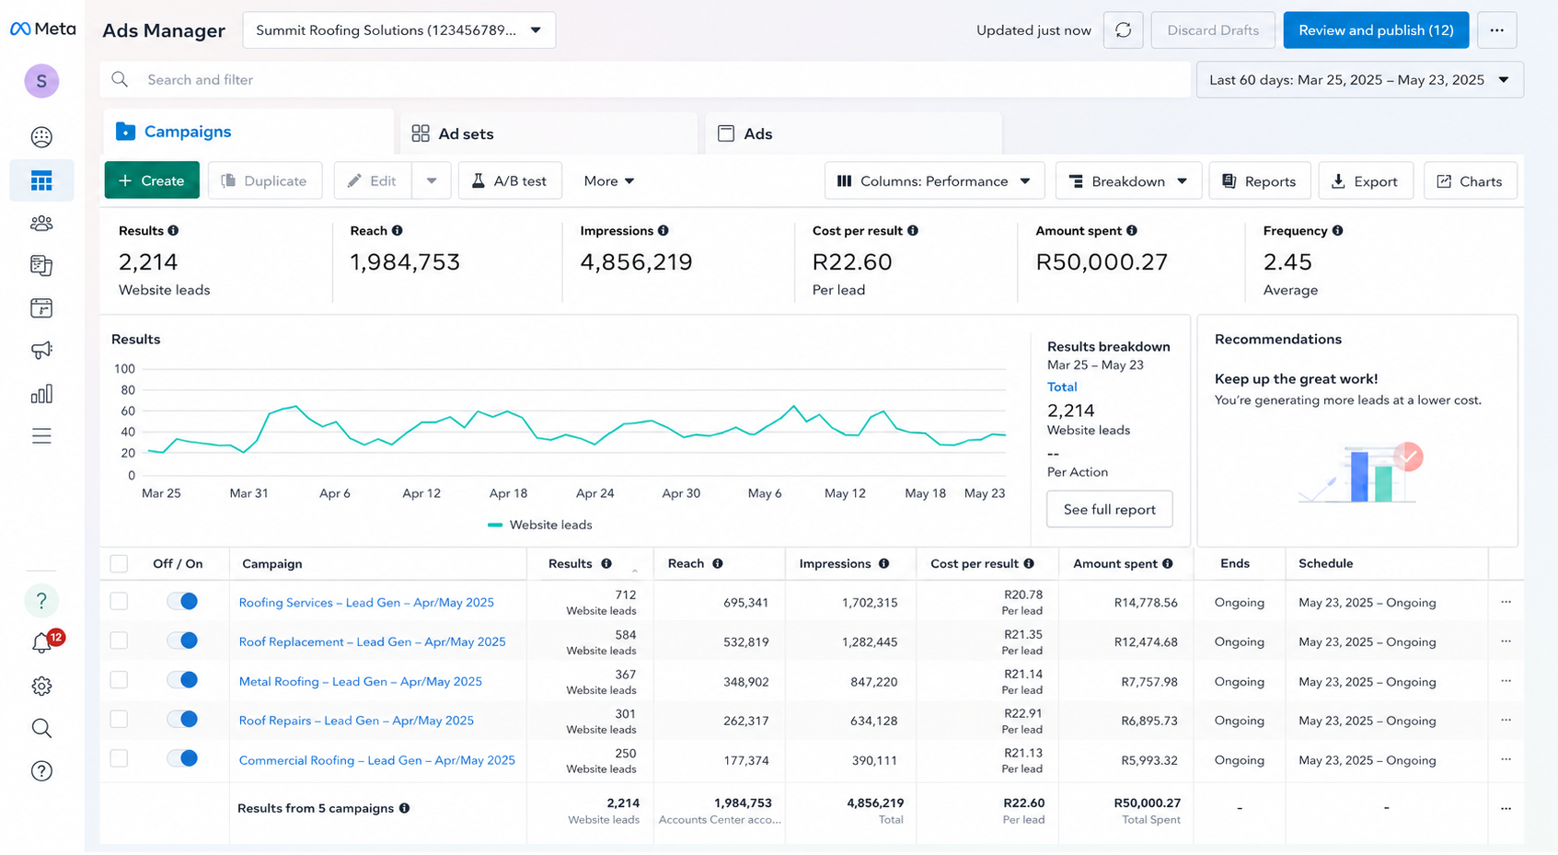The width and height of the screenshot is (1558, 855).
Task: Click Review and publish (12)
Action: tap(1376, 30)
